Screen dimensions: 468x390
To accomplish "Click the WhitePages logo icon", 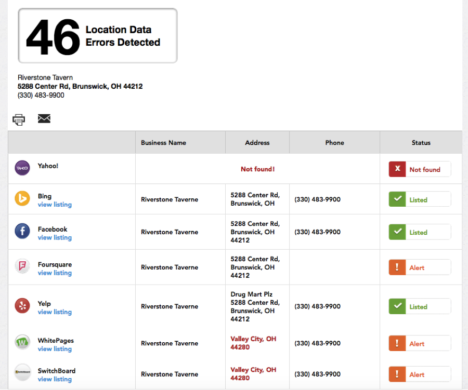I will (x=22, y=342).
